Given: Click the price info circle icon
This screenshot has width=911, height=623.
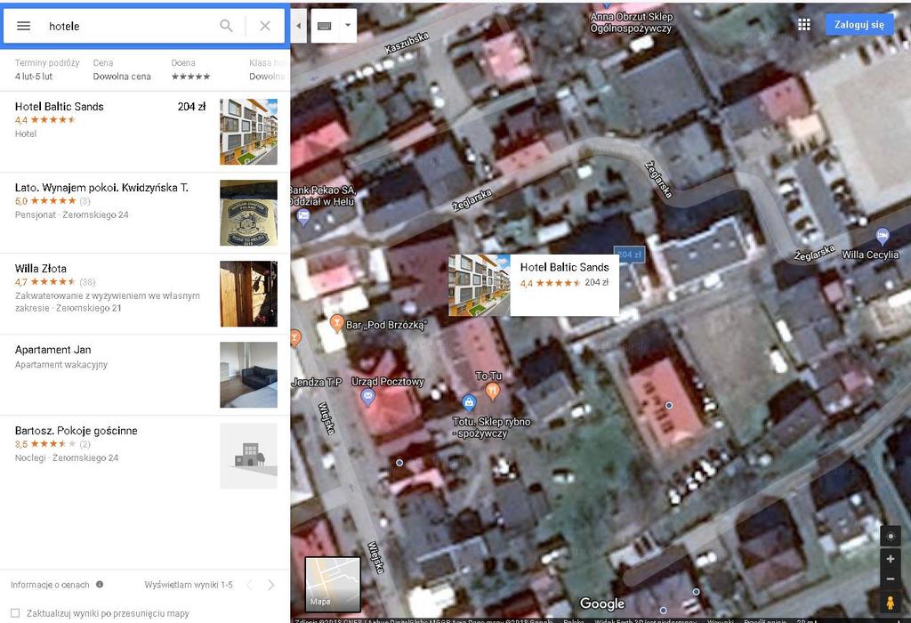Looking at the screenshot, I should click(100, 585).
